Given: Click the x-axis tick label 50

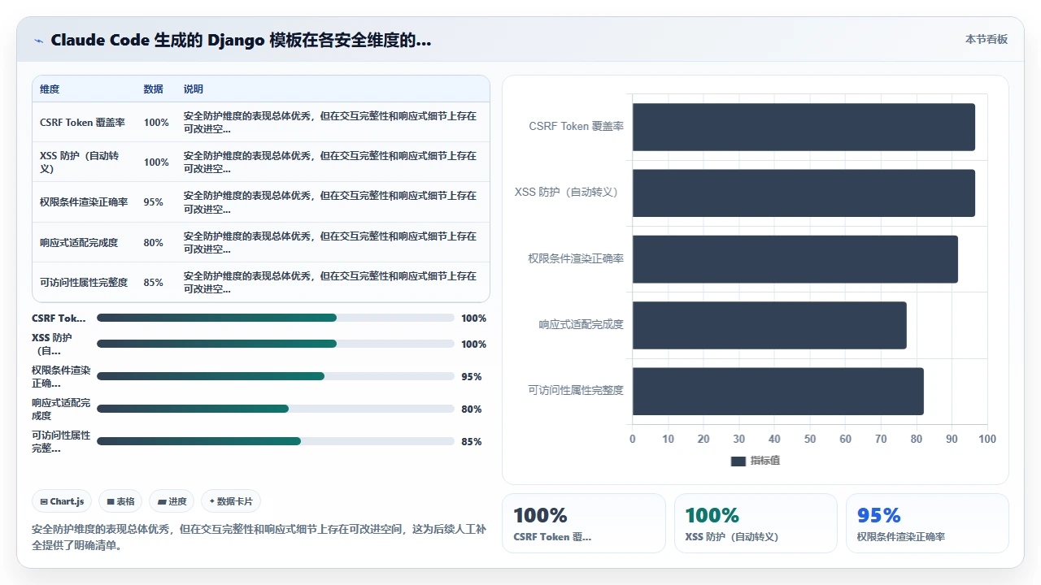Looking at the screenshot, I should tap(810, 440).
